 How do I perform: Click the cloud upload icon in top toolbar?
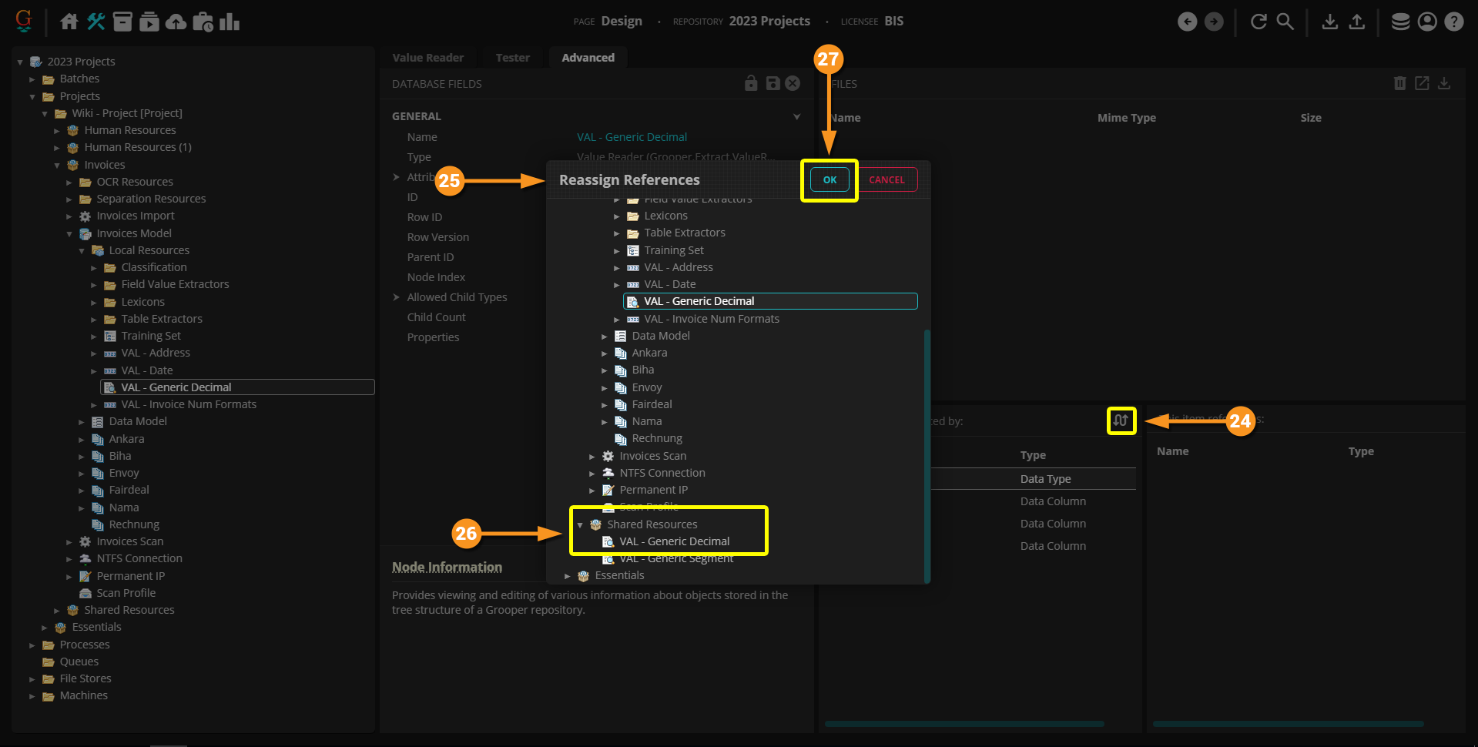pos(176,22)
